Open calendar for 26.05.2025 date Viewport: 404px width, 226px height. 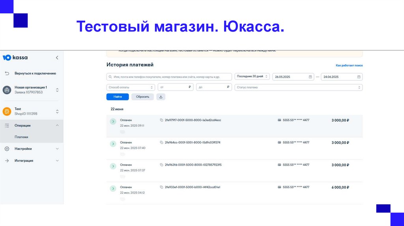point(310,77)
